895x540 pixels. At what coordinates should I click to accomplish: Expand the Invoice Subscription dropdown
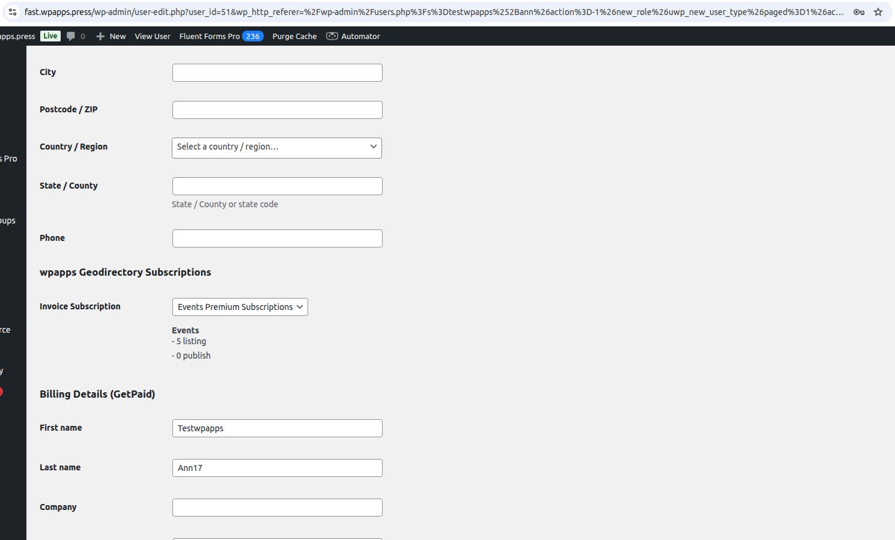pyautogui.click(x=240, y=307)
